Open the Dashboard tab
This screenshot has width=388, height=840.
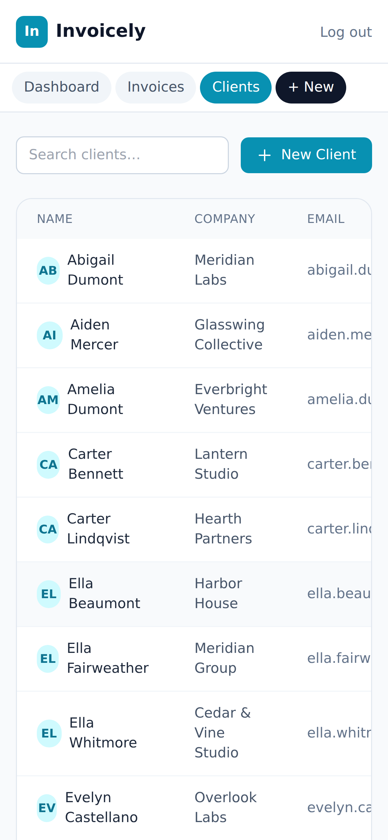pos(62,88)
